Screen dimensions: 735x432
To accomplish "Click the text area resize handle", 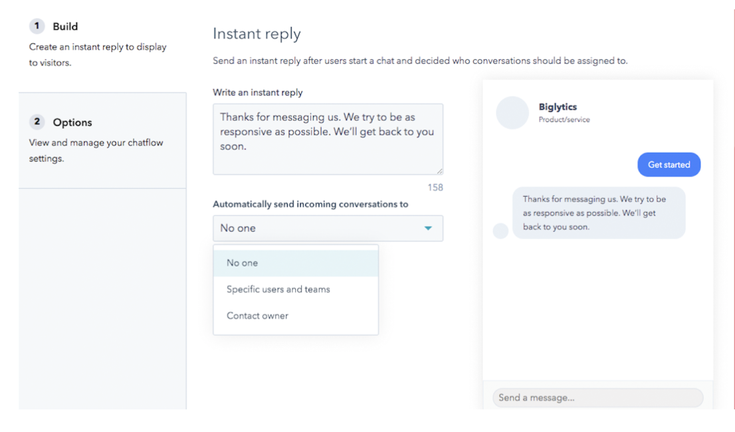I will coord(439,171).
